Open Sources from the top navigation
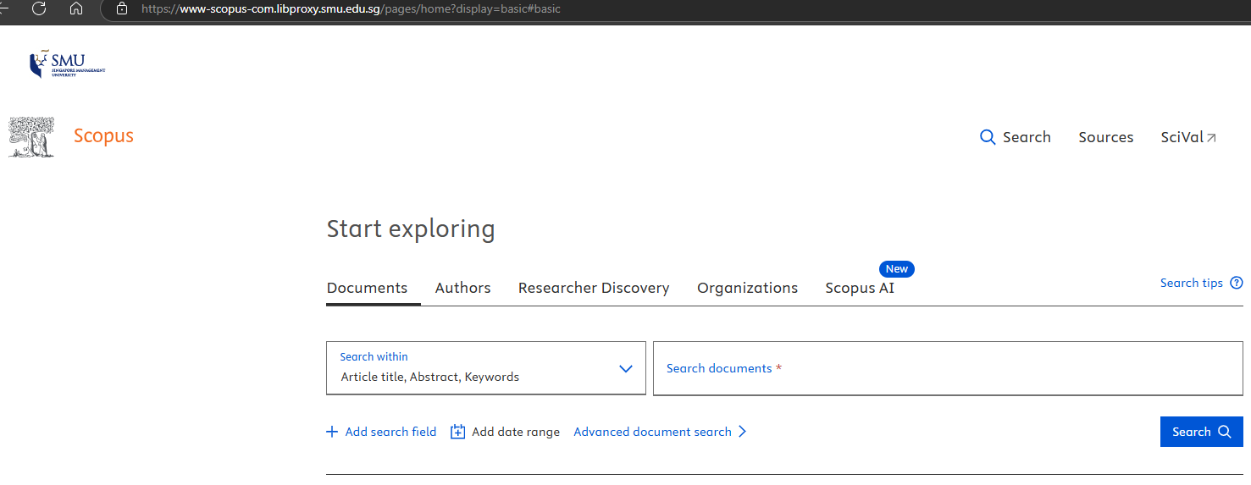Image resolution: width=1251 pixels, height=485 pixels. 1105,137
